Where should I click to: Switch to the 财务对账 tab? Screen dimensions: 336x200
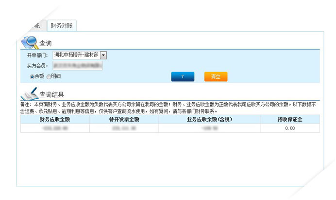[x=61, y=26]
